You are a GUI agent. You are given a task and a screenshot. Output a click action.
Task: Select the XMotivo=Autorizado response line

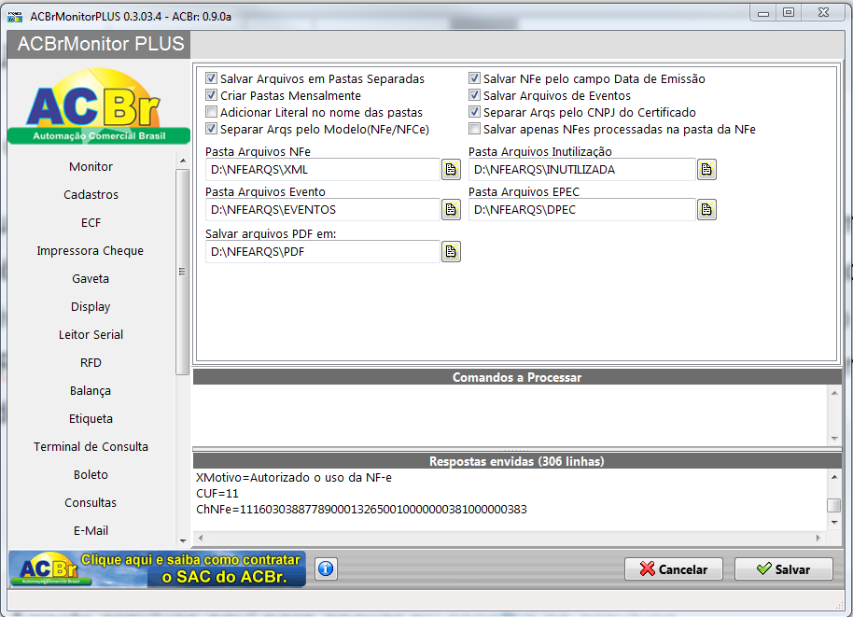click(x=294, y=478)
